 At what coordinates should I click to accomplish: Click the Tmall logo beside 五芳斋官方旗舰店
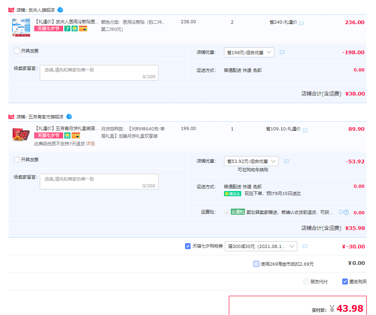11,117
